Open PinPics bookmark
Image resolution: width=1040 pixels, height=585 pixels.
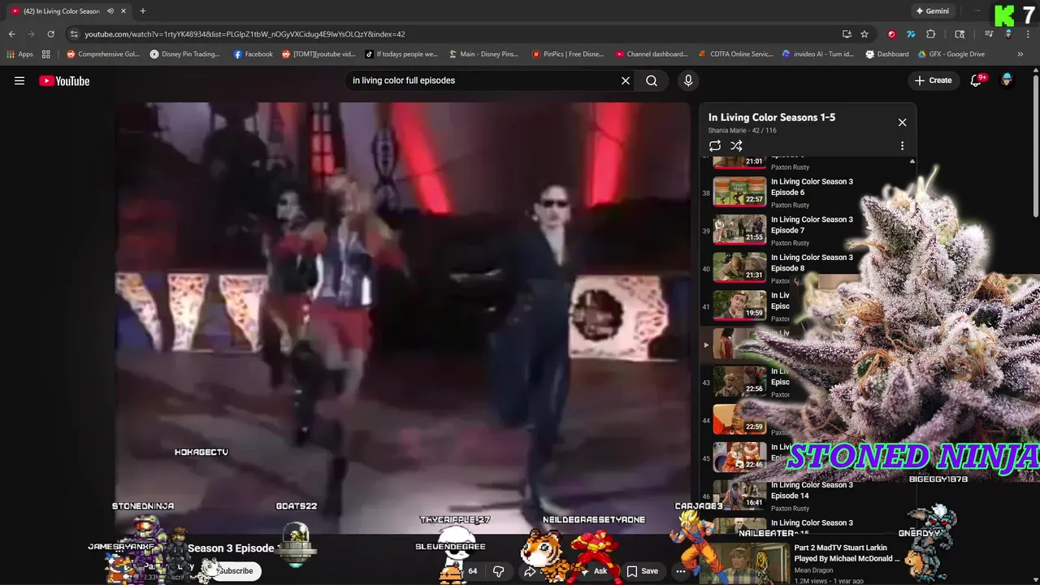(568, 54)
